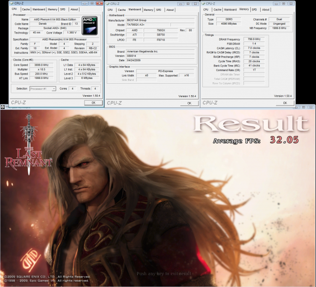Click OK in the first CPU-Z window
The image size is (316, 287).
pos(93,103)
